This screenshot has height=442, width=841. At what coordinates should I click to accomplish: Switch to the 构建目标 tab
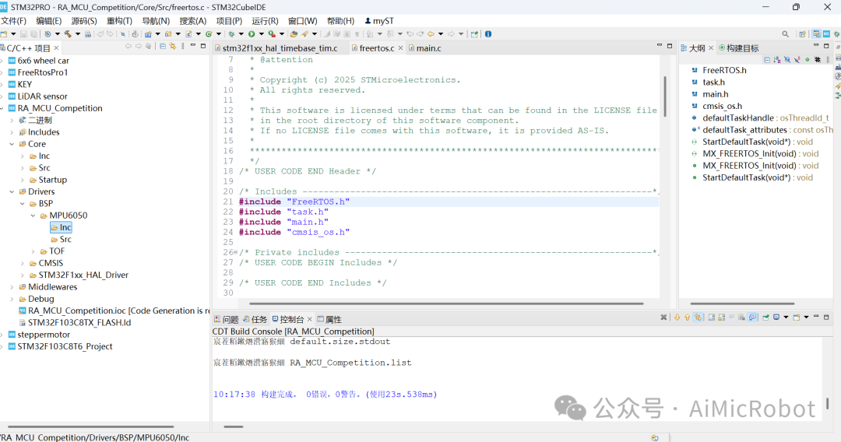tap(738, 47)
